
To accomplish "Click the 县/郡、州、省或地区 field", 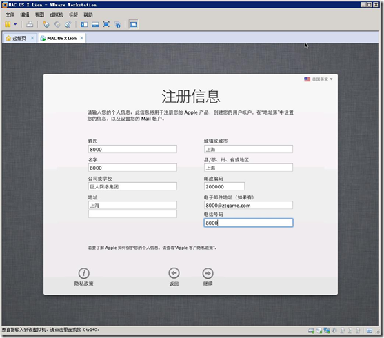I will [x=248, y=168].
